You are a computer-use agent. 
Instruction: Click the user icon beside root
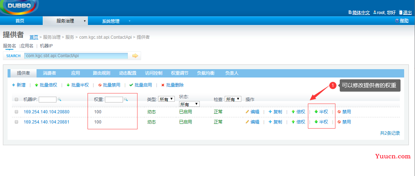[375, 12]
